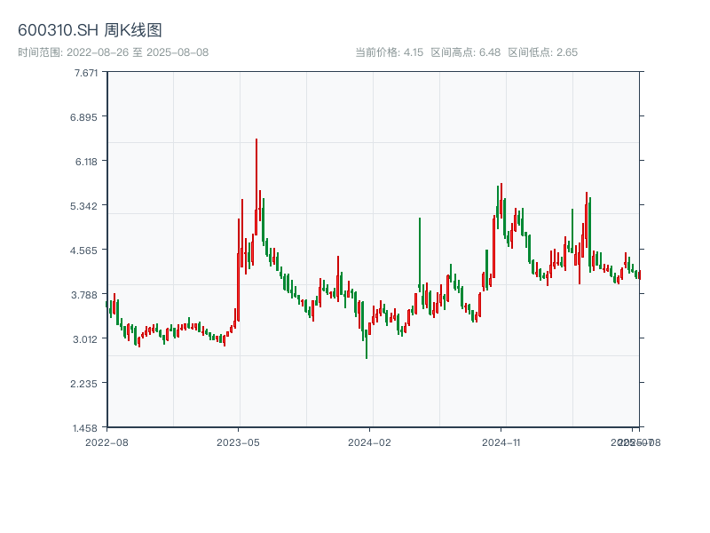
Task: Click the y-axis value 3.012
Action: point(84,339)
